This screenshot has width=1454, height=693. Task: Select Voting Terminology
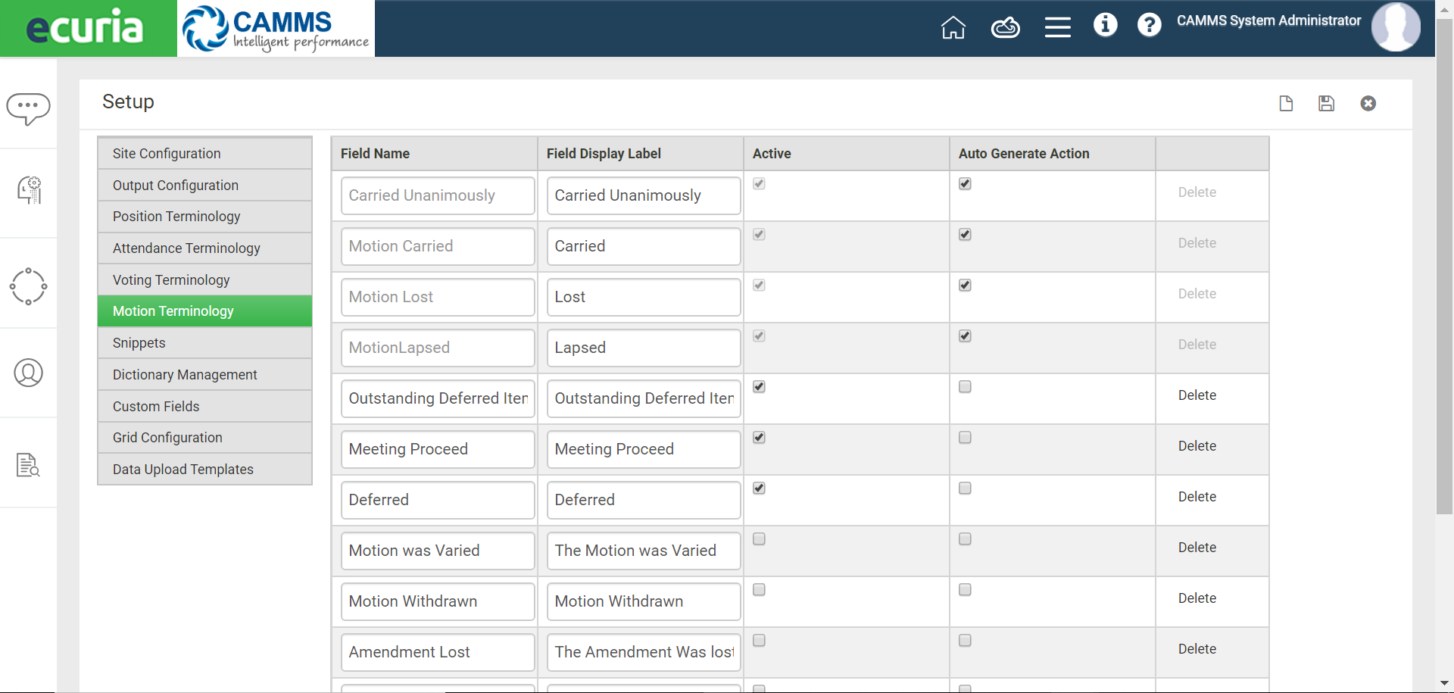204,280
